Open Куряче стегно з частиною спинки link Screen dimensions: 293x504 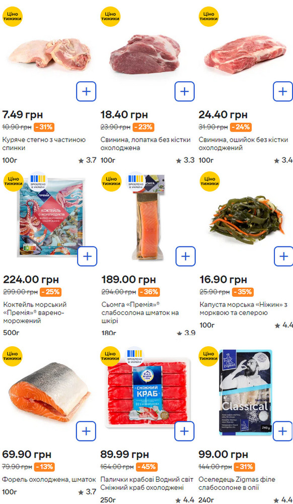click(x=44, y=144)
